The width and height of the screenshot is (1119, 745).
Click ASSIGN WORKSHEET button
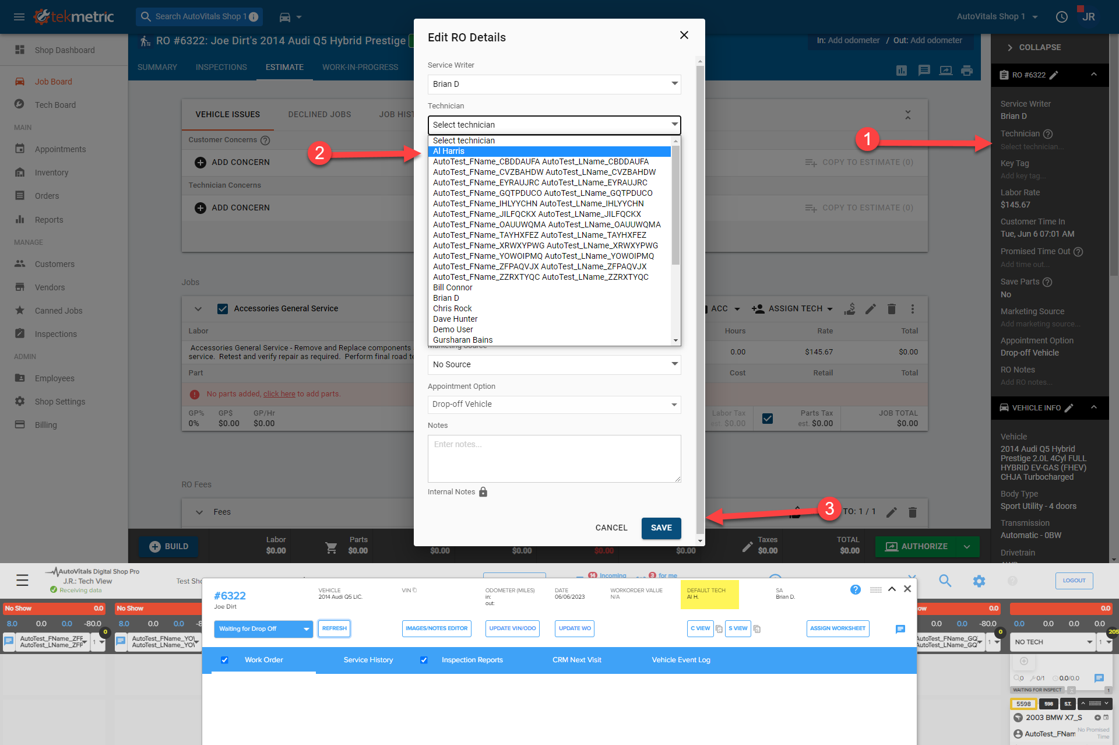click(838, 629)
